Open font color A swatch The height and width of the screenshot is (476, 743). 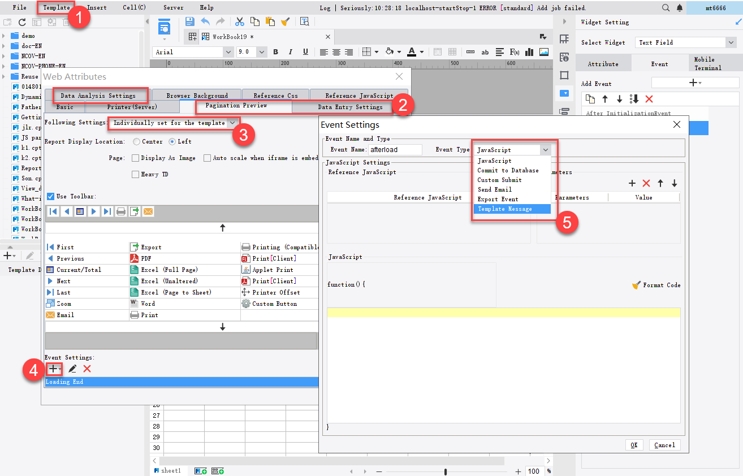click(411, 52)
